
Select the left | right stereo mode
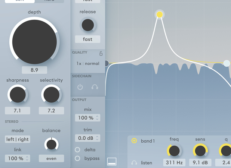(x=18, y=139)
